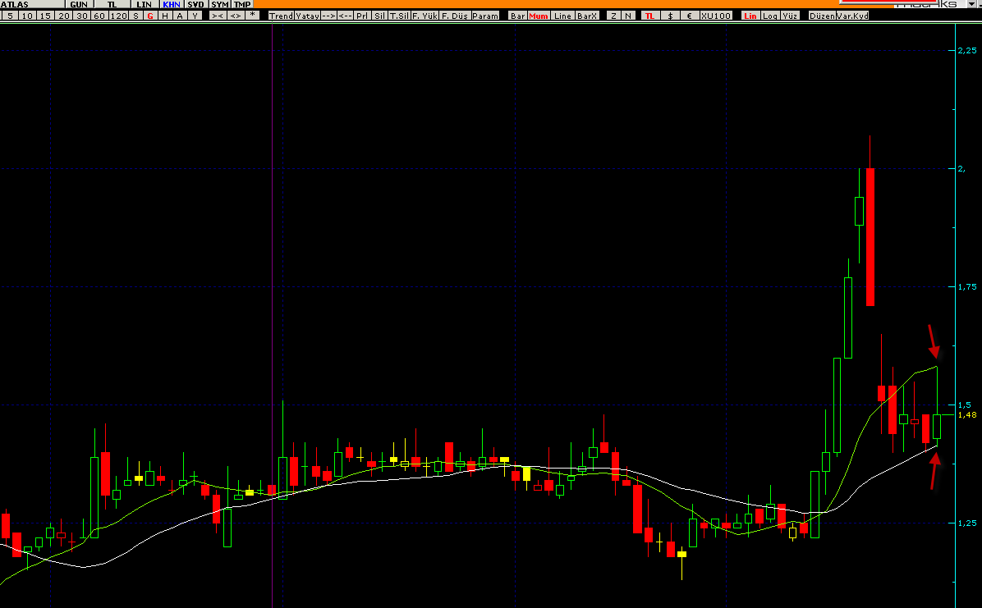The height and width of the screenshot is (608, 982).
Task: Click the F. Düş button
Action: tap(454, 16)
